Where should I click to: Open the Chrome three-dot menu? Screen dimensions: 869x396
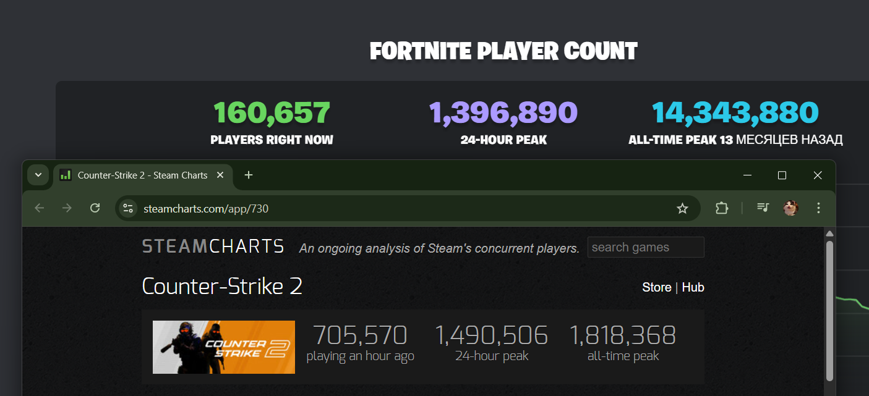pyautogui.click(x=818, y=208)
